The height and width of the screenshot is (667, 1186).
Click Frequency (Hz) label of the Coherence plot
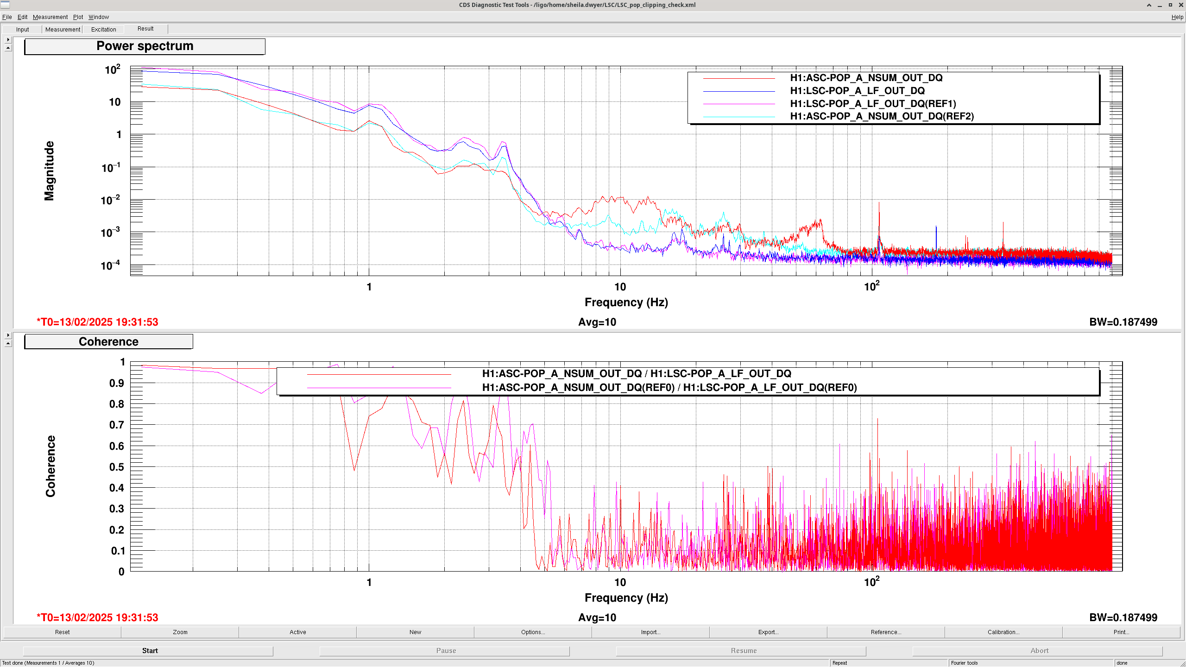(x=626, y=598)
